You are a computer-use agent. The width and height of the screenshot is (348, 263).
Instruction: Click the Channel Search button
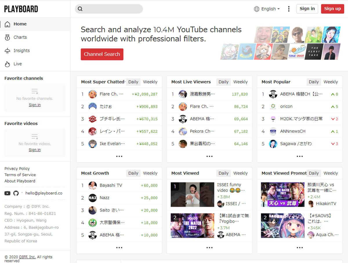102,54
